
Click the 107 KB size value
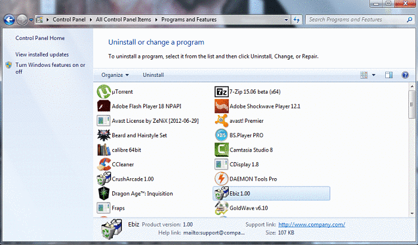[286, 232]
